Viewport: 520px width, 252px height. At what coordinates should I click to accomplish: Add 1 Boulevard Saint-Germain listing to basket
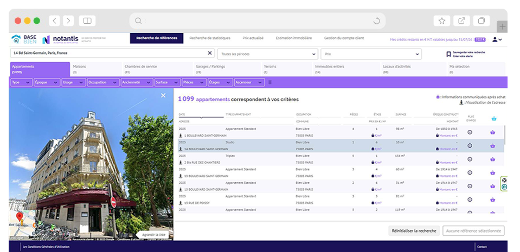point(493,132)
